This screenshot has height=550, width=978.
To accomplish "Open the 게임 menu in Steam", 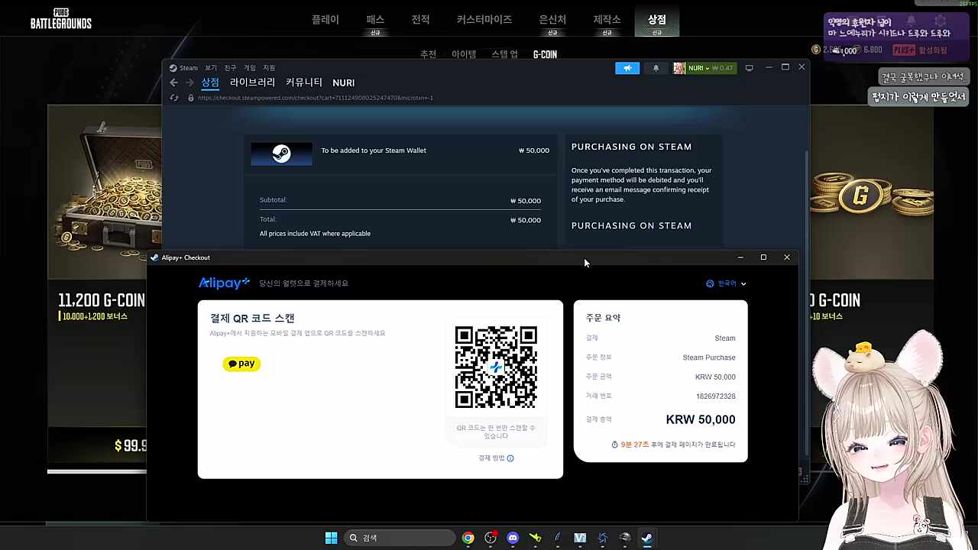I will (250, 68).
